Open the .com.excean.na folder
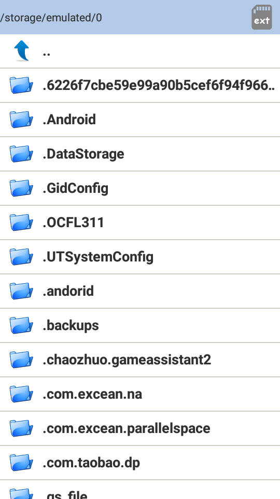 pyautogui.click(x=140, y=394)
